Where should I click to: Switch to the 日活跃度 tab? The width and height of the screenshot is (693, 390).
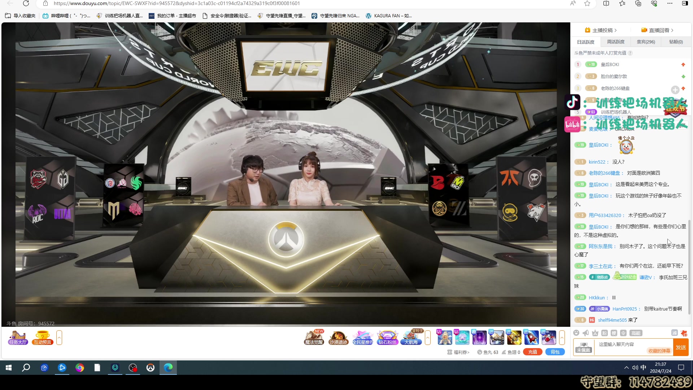585,42
